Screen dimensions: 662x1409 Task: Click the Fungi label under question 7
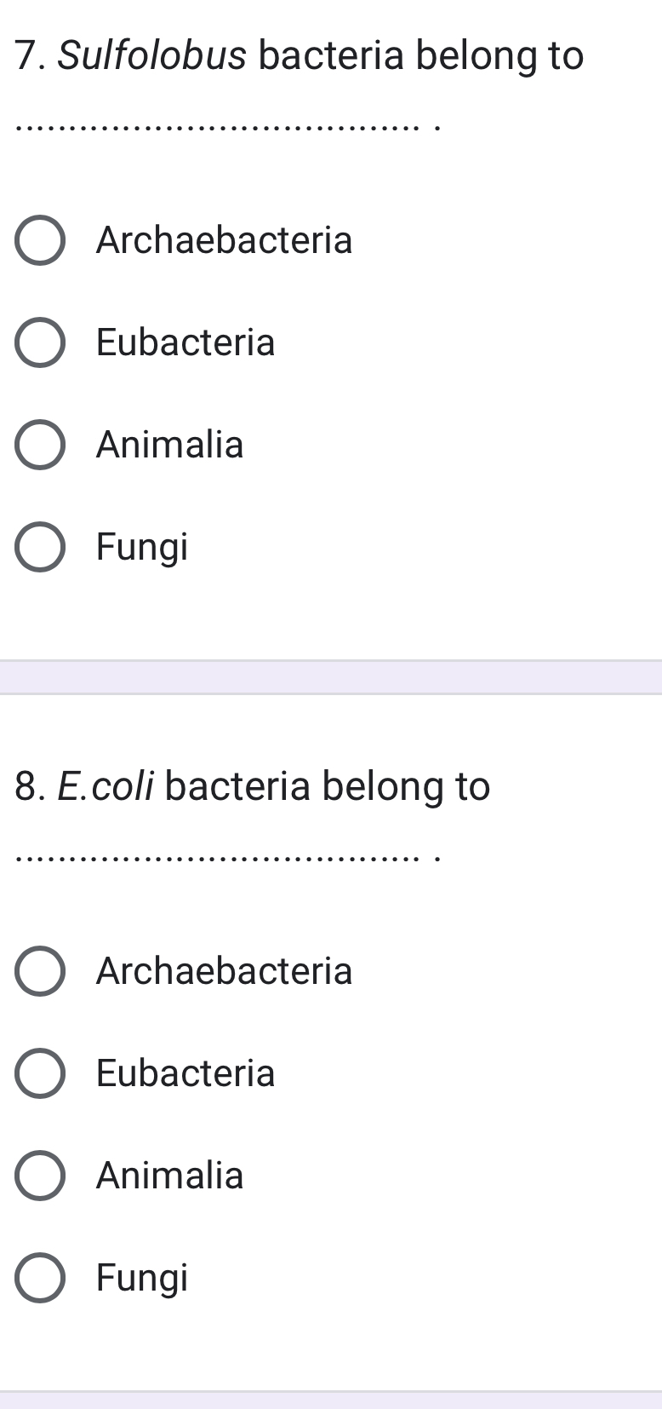[142, 546]
